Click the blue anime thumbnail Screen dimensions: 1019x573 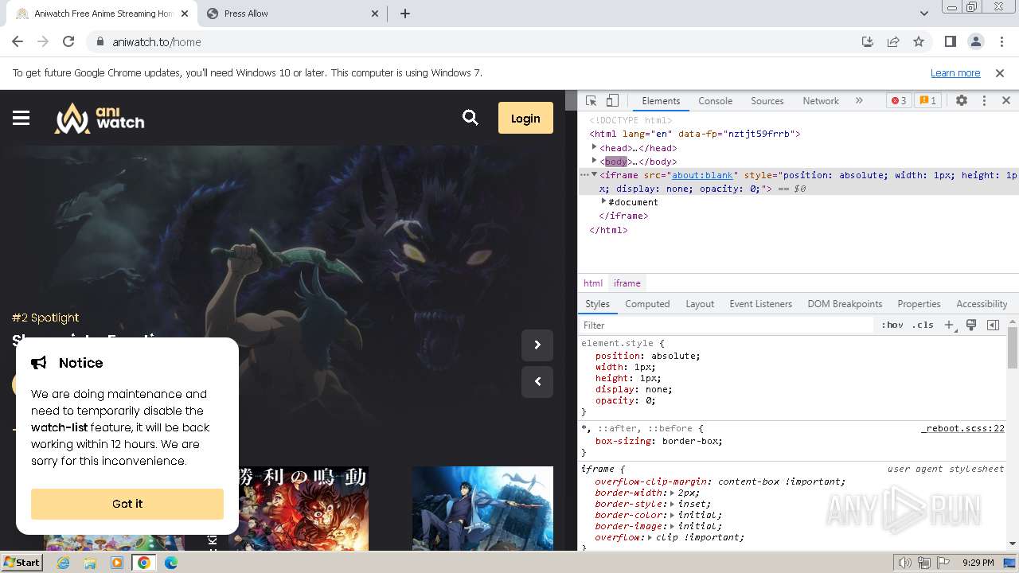pos(482,509)
